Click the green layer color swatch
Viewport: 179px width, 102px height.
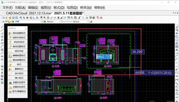pyautogui.click(x=13, y=22)
